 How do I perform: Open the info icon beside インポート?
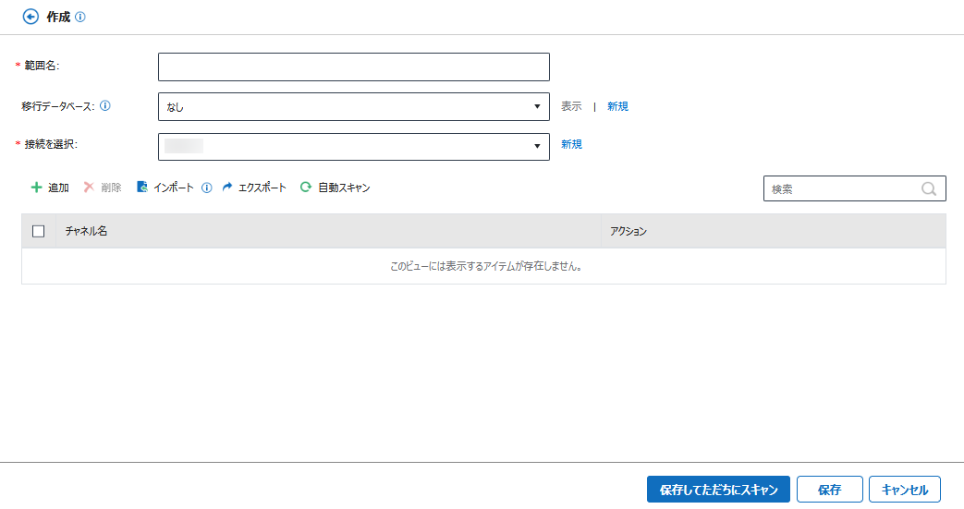click(207, 188)
